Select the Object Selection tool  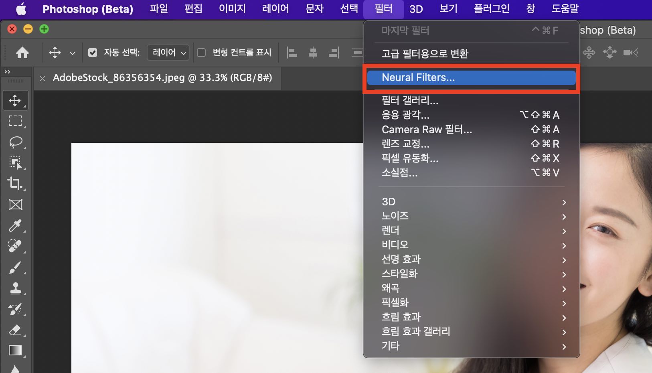[x=15, y=163]
